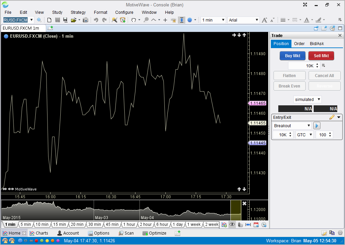Toggle the vertical auto-scale icon

pyautogui.click(x=182, y=20)
